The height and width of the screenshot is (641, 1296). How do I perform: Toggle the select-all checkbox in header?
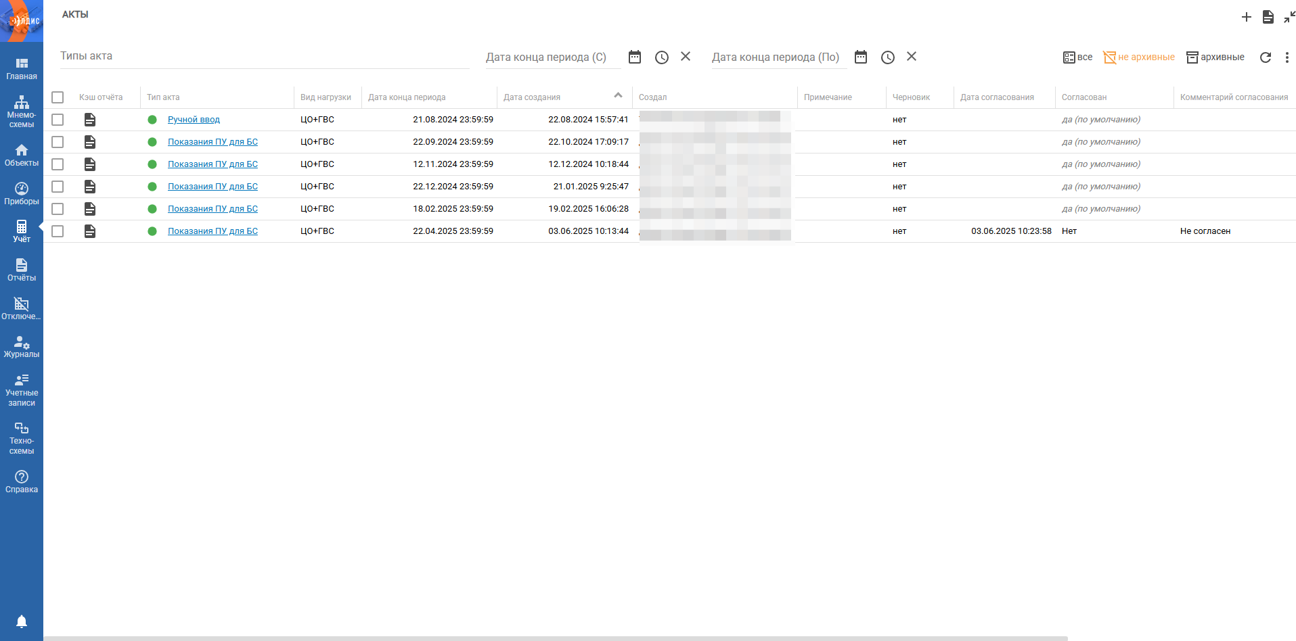pos(58,97)
